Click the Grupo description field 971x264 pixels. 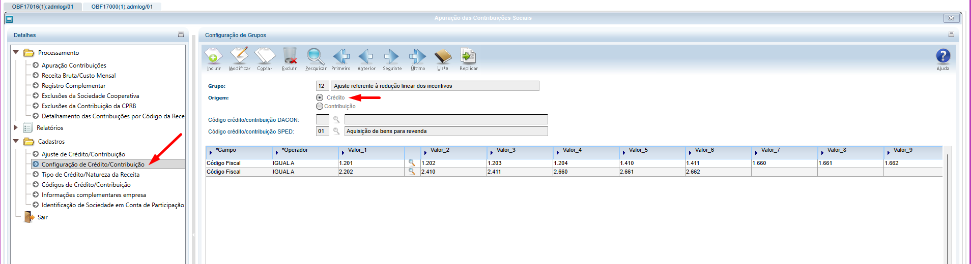point(435,86)
